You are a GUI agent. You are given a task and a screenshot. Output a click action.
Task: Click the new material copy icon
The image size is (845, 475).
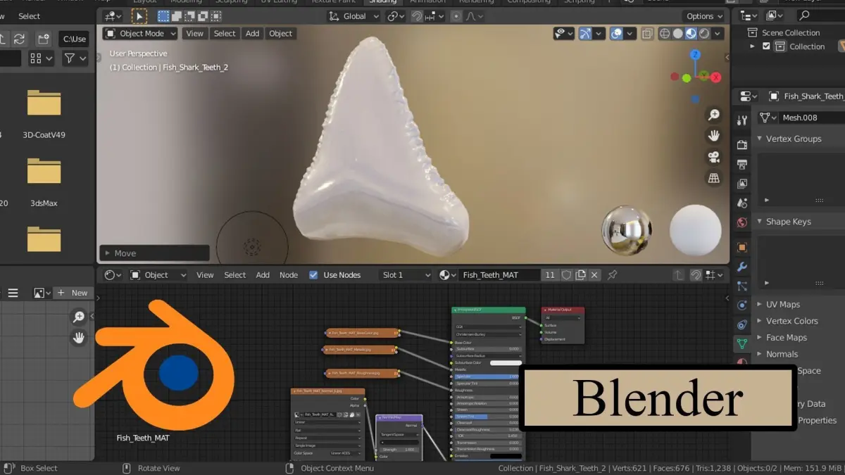point(581,275)
